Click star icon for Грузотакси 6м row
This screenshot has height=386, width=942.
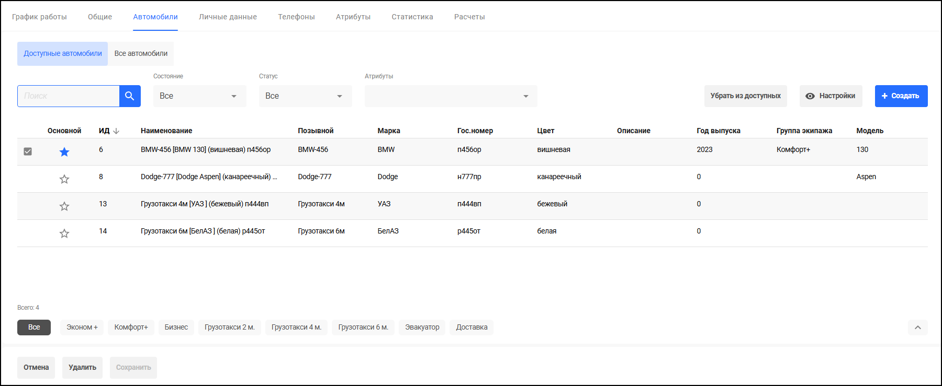tap(64, 233)
